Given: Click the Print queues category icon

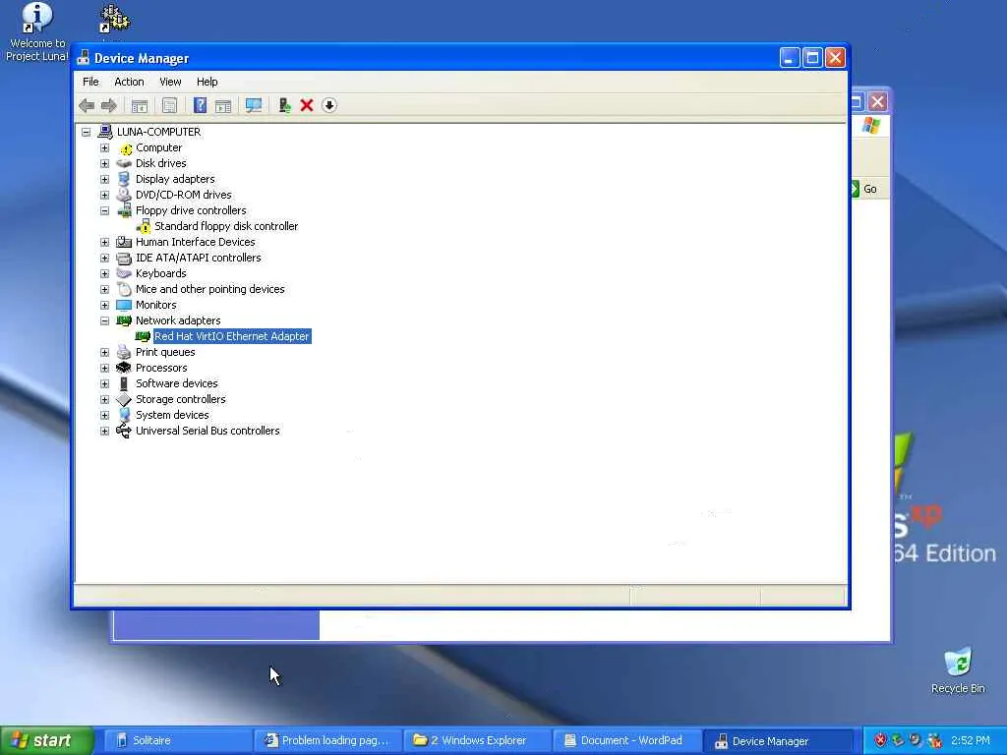Looking at the screenshot, I should (x=124, y=352).
